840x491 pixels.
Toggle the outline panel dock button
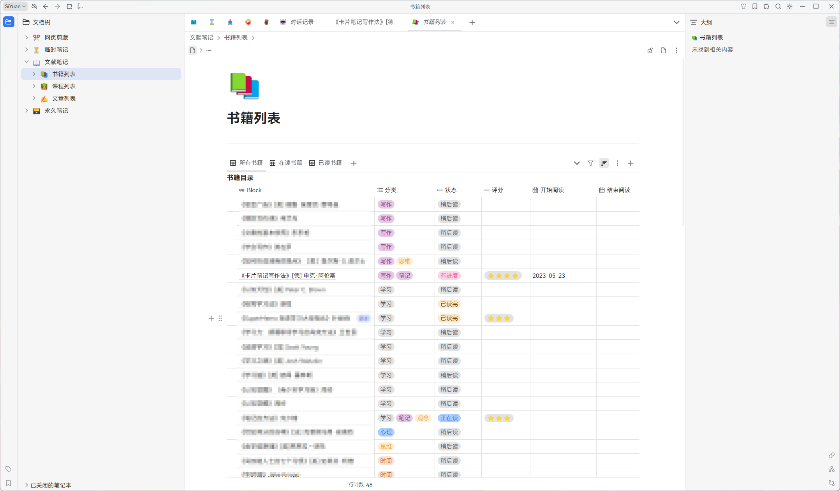[x=831, y=22]
